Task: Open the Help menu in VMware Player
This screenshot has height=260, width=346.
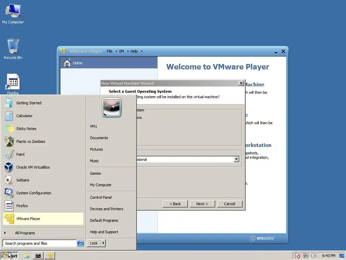Action: (134, 51)
